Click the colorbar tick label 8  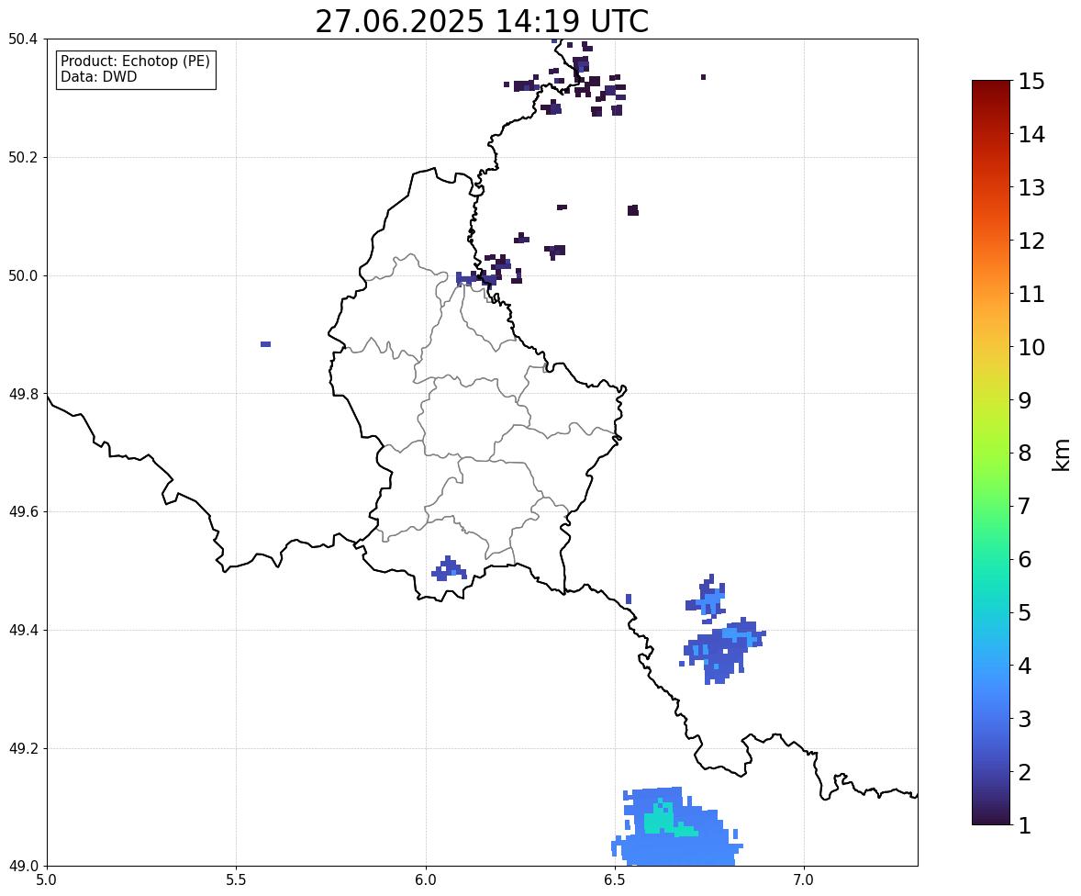tap(1024, 454)
